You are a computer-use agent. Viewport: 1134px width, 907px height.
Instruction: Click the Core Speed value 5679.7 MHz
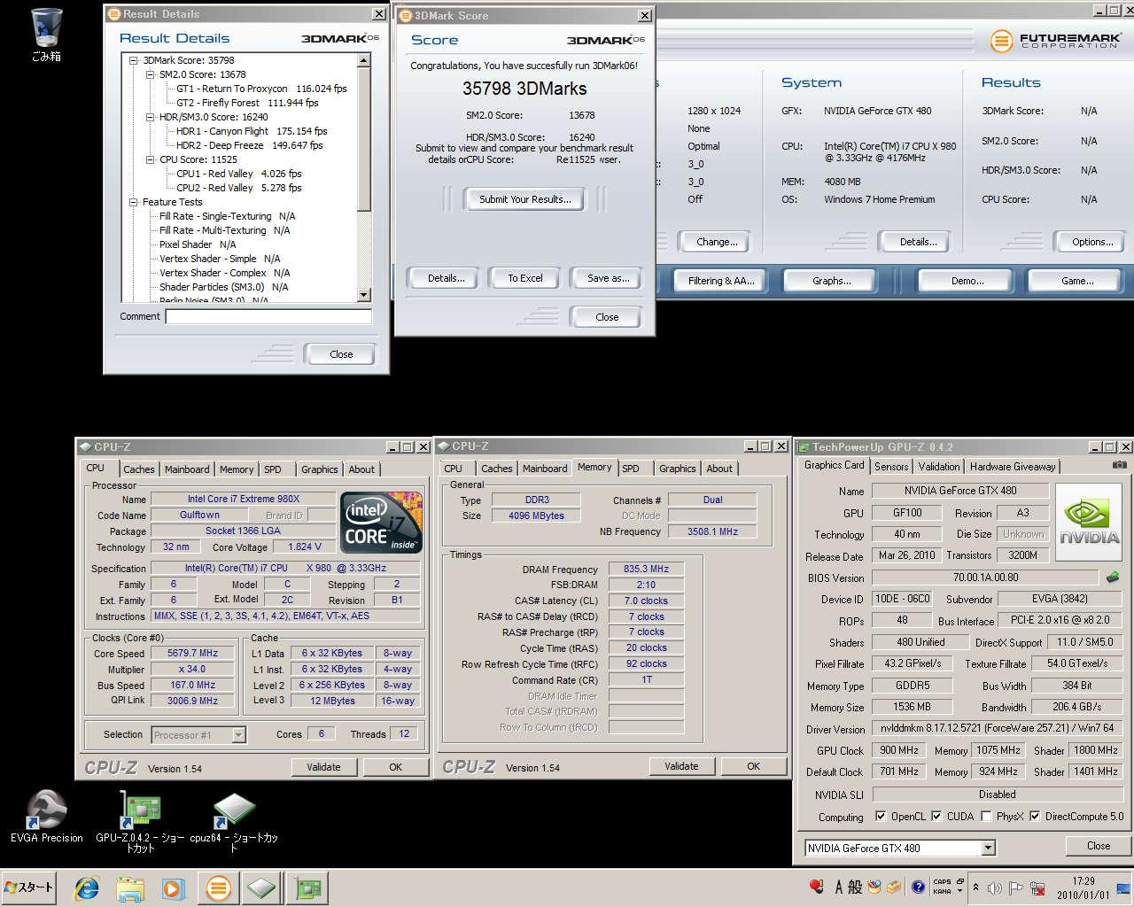[193, 653]
